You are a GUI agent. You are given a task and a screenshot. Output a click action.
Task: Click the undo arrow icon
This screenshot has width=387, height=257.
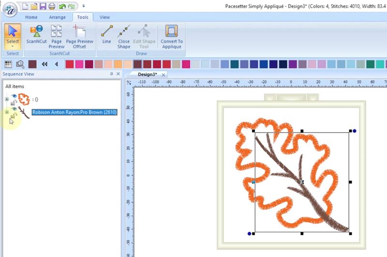(x=61, y=6)
